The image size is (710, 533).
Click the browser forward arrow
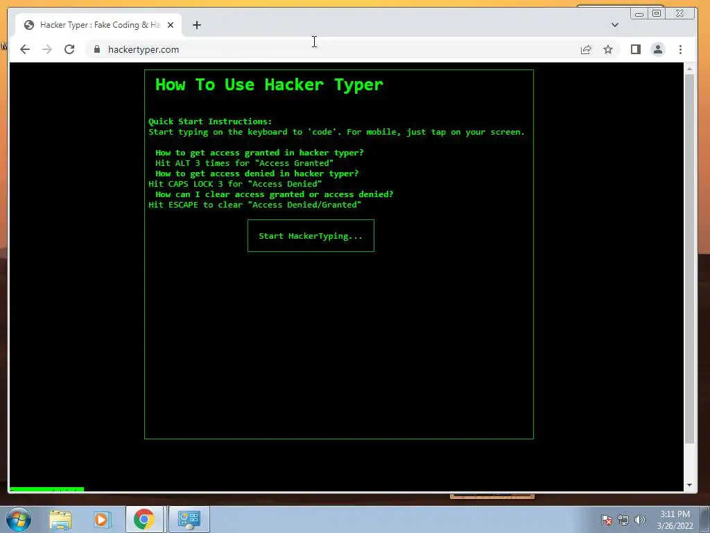47,49
